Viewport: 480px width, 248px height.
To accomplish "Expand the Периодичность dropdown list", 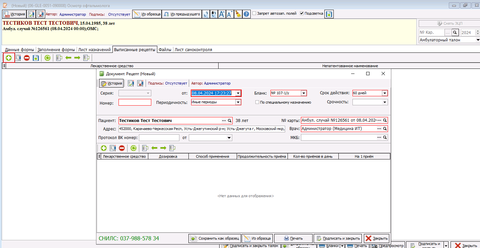I will 238,102.
